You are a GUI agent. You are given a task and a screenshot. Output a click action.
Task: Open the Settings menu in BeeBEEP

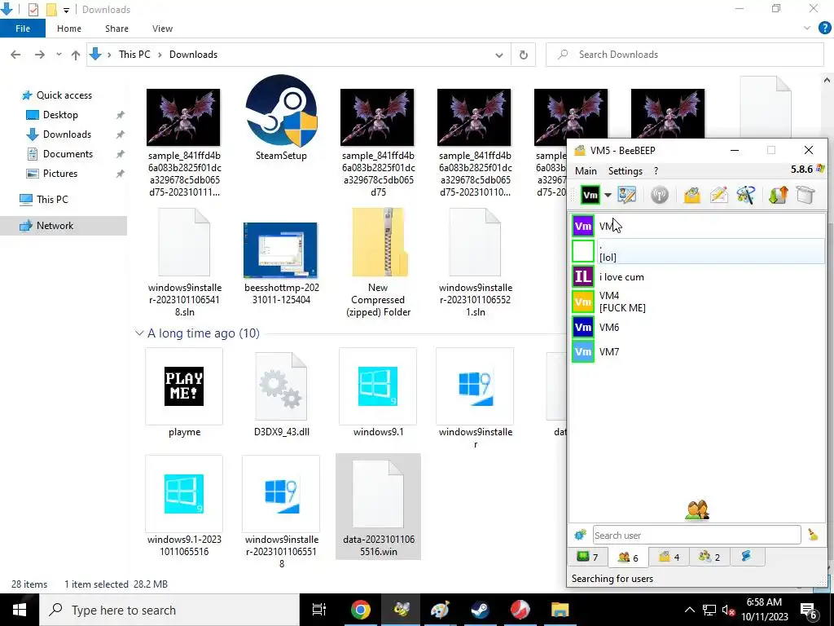pos(625,171)
